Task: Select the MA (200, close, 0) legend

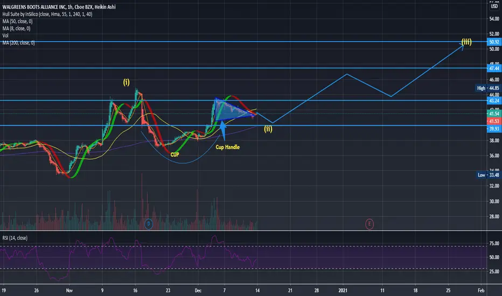Action: [x=18, y=43]
